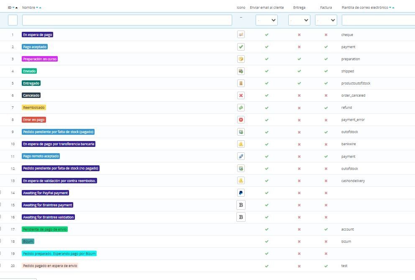Viewport: 415px width, 280px height.
Task: Click 'Pedido pagado en espera de envío' label
Action: click(50, 266)
